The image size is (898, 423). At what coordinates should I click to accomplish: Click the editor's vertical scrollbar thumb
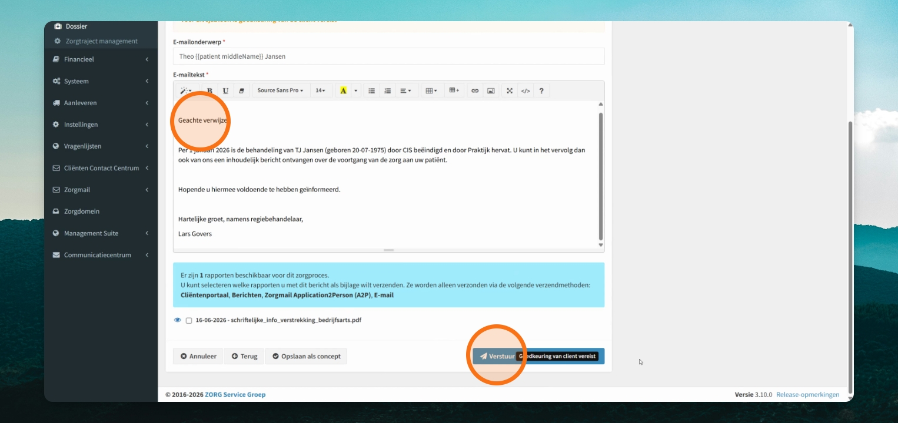pos(601,176)
